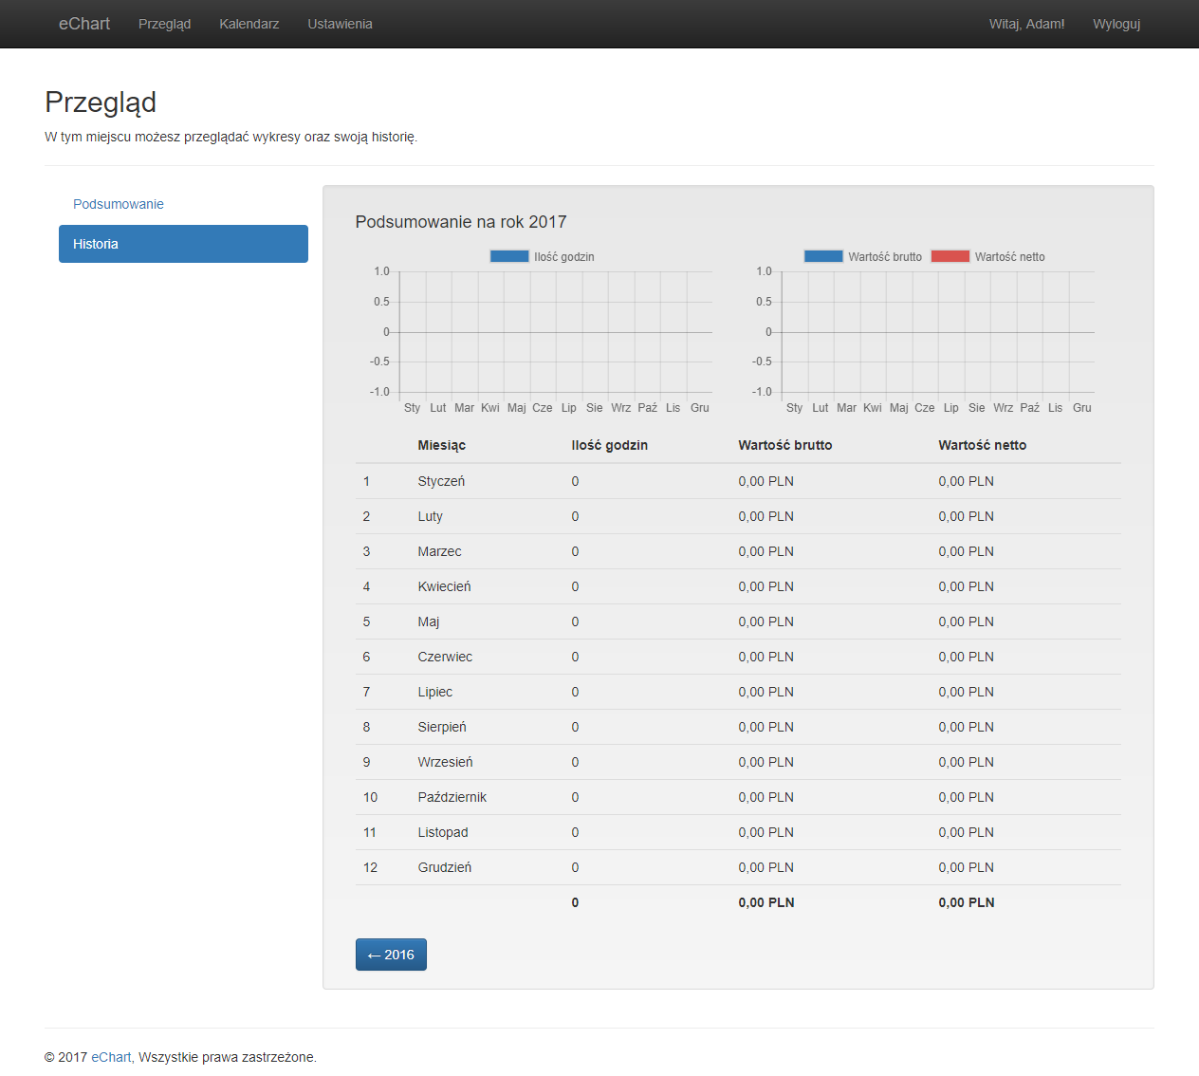Image resolution: width=1199 pixels, height=1076 pixels.
Task: Select the Podsumowanie sidebar tab
Action: [x=119, y=204]
